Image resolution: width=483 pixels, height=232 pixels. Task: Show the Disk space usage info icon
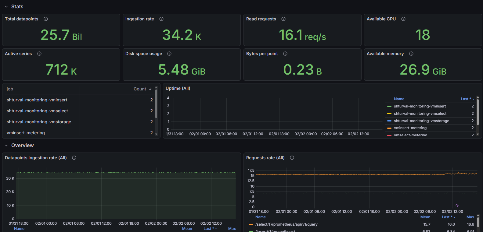point(169,54)
